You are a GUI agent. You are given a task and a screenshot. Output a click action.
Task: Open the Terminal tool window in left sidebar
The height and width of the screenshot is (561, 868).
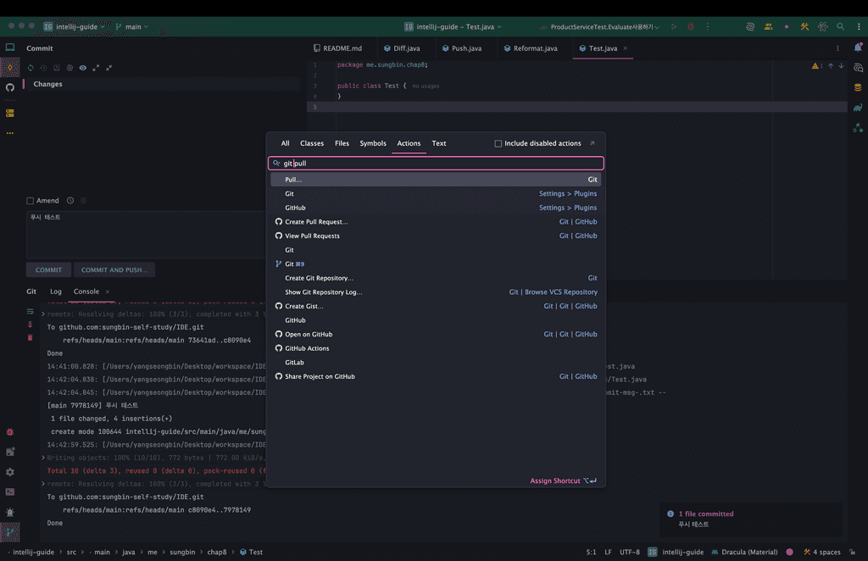click(x=10, y=492)
